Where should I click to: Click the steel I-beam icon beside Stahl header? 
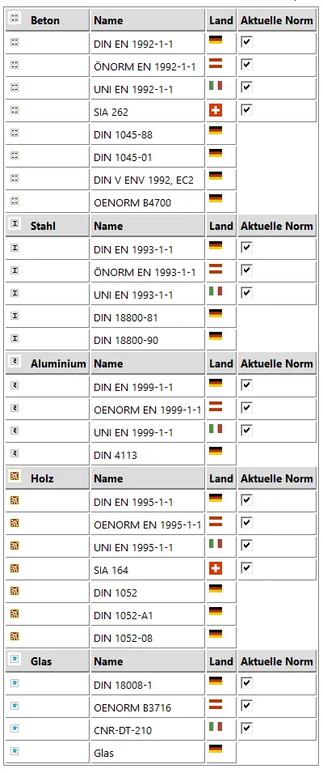click(x=15, y=223)
